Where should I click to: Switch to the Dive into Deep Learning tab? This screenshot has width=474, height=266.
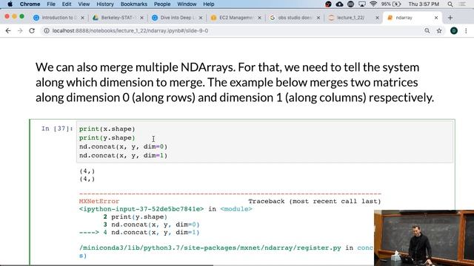click(x=178, y=18)
